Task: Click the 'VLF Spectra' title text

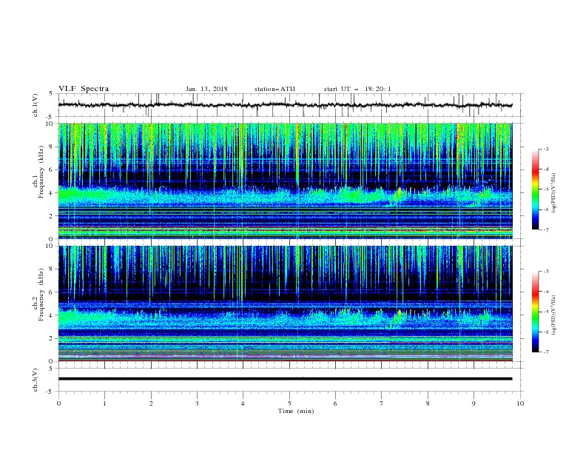Action: click(x=84, y=89)
